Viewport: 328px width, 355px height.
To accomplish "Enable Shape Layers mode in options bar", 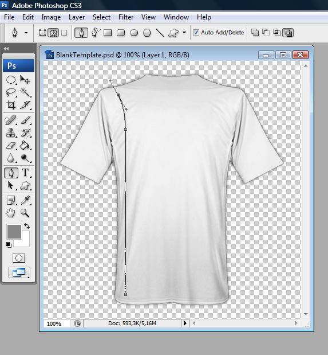I will pyautogui.click(x=42, y=33).
